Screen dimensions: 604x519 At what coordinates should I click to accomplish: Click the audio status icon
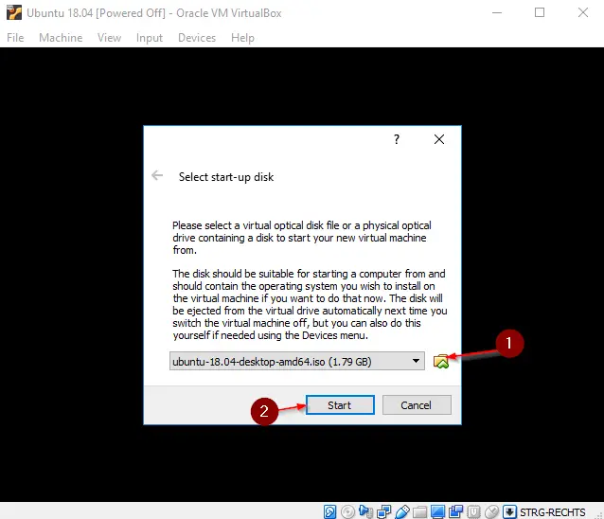[x=365, y=511]
